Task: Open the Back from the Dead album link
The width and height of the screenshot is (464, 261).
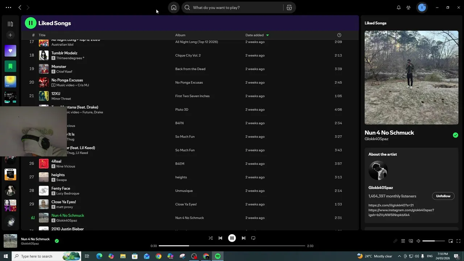Action: [x=190, y=69]
